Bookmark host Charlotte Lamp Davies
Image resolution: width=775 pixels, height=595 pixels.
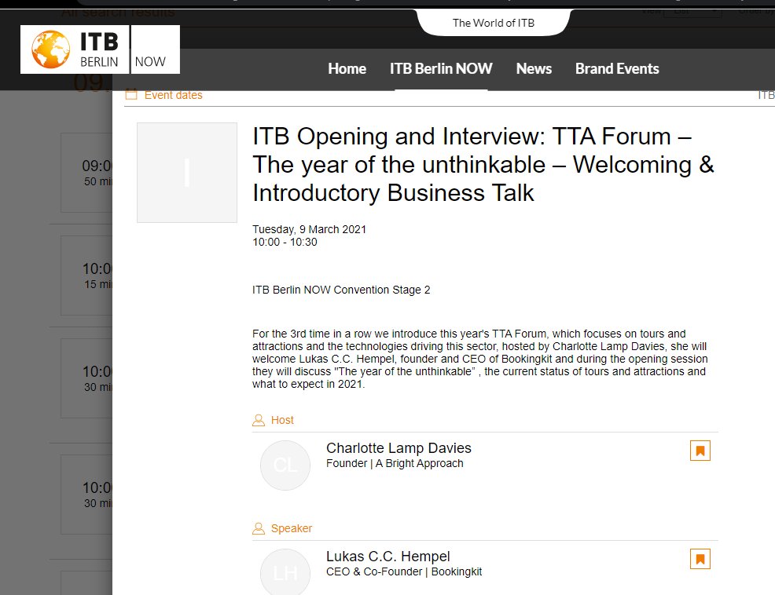click(700, 451)
